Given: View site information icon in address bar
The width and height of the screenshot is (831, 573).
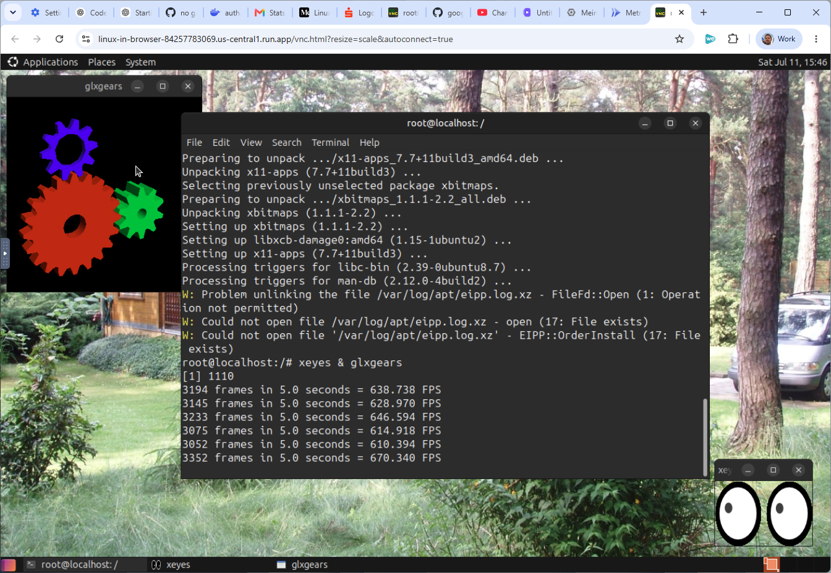Looking at the screenshot, I should point(86,39).
